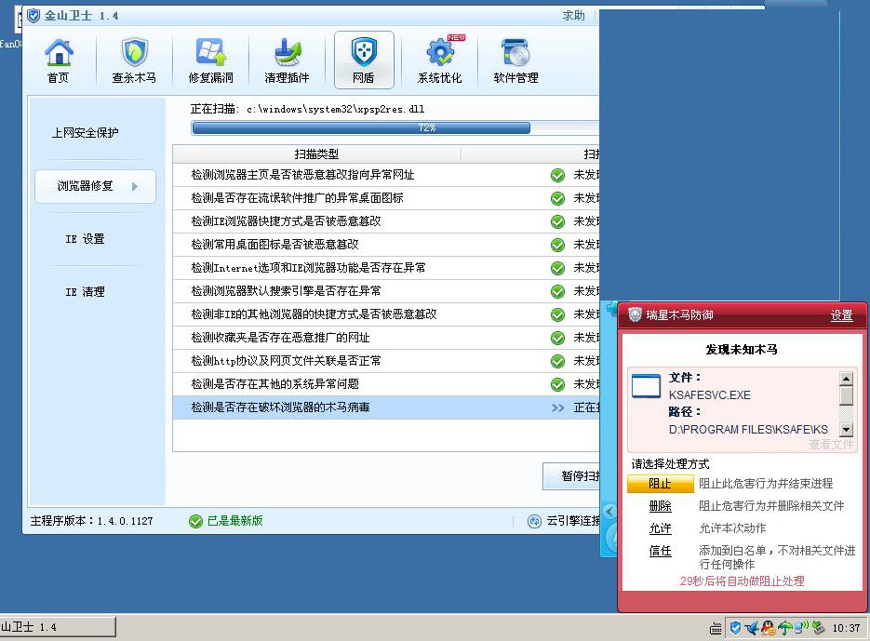Click the scrollbar thumb in file info box
The image size is (870, 641).
point(846,395)
